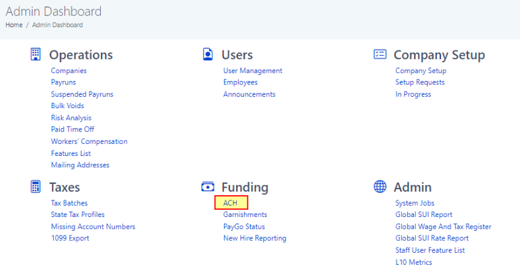
Task: Open Risk Analysis link
Action: tap(71, 118)
